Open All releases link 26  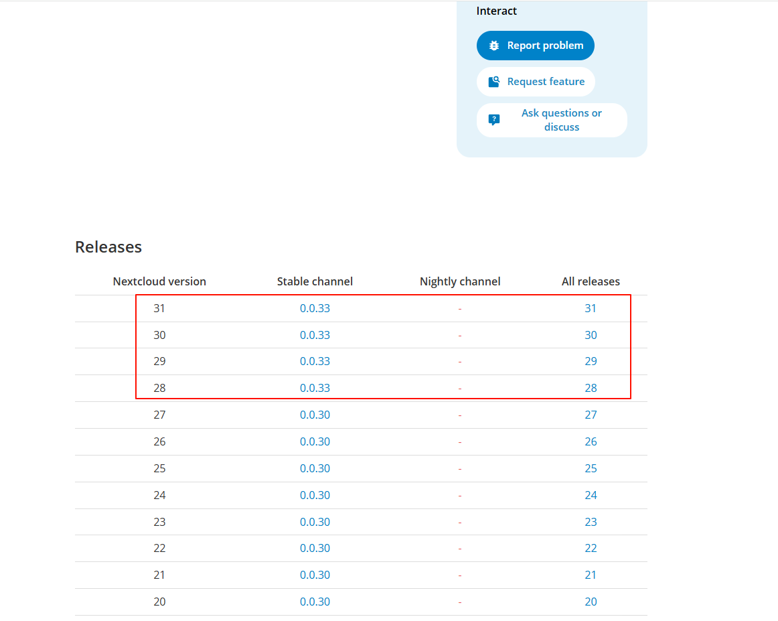click(x=591, y=441)
